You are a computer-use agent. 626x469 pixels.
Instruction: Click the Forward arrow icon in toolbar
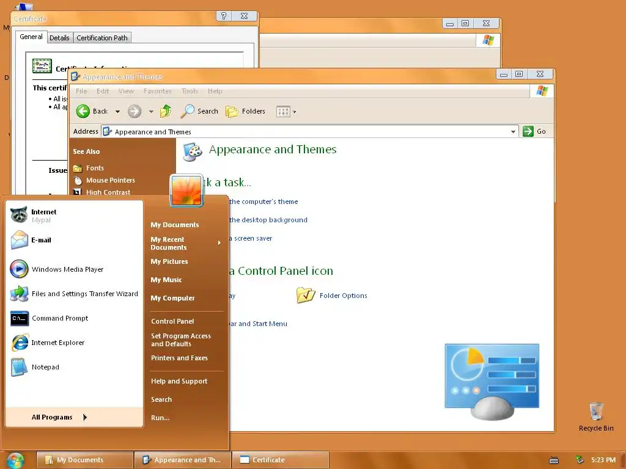pyautogui.click(x=134, y=111)
